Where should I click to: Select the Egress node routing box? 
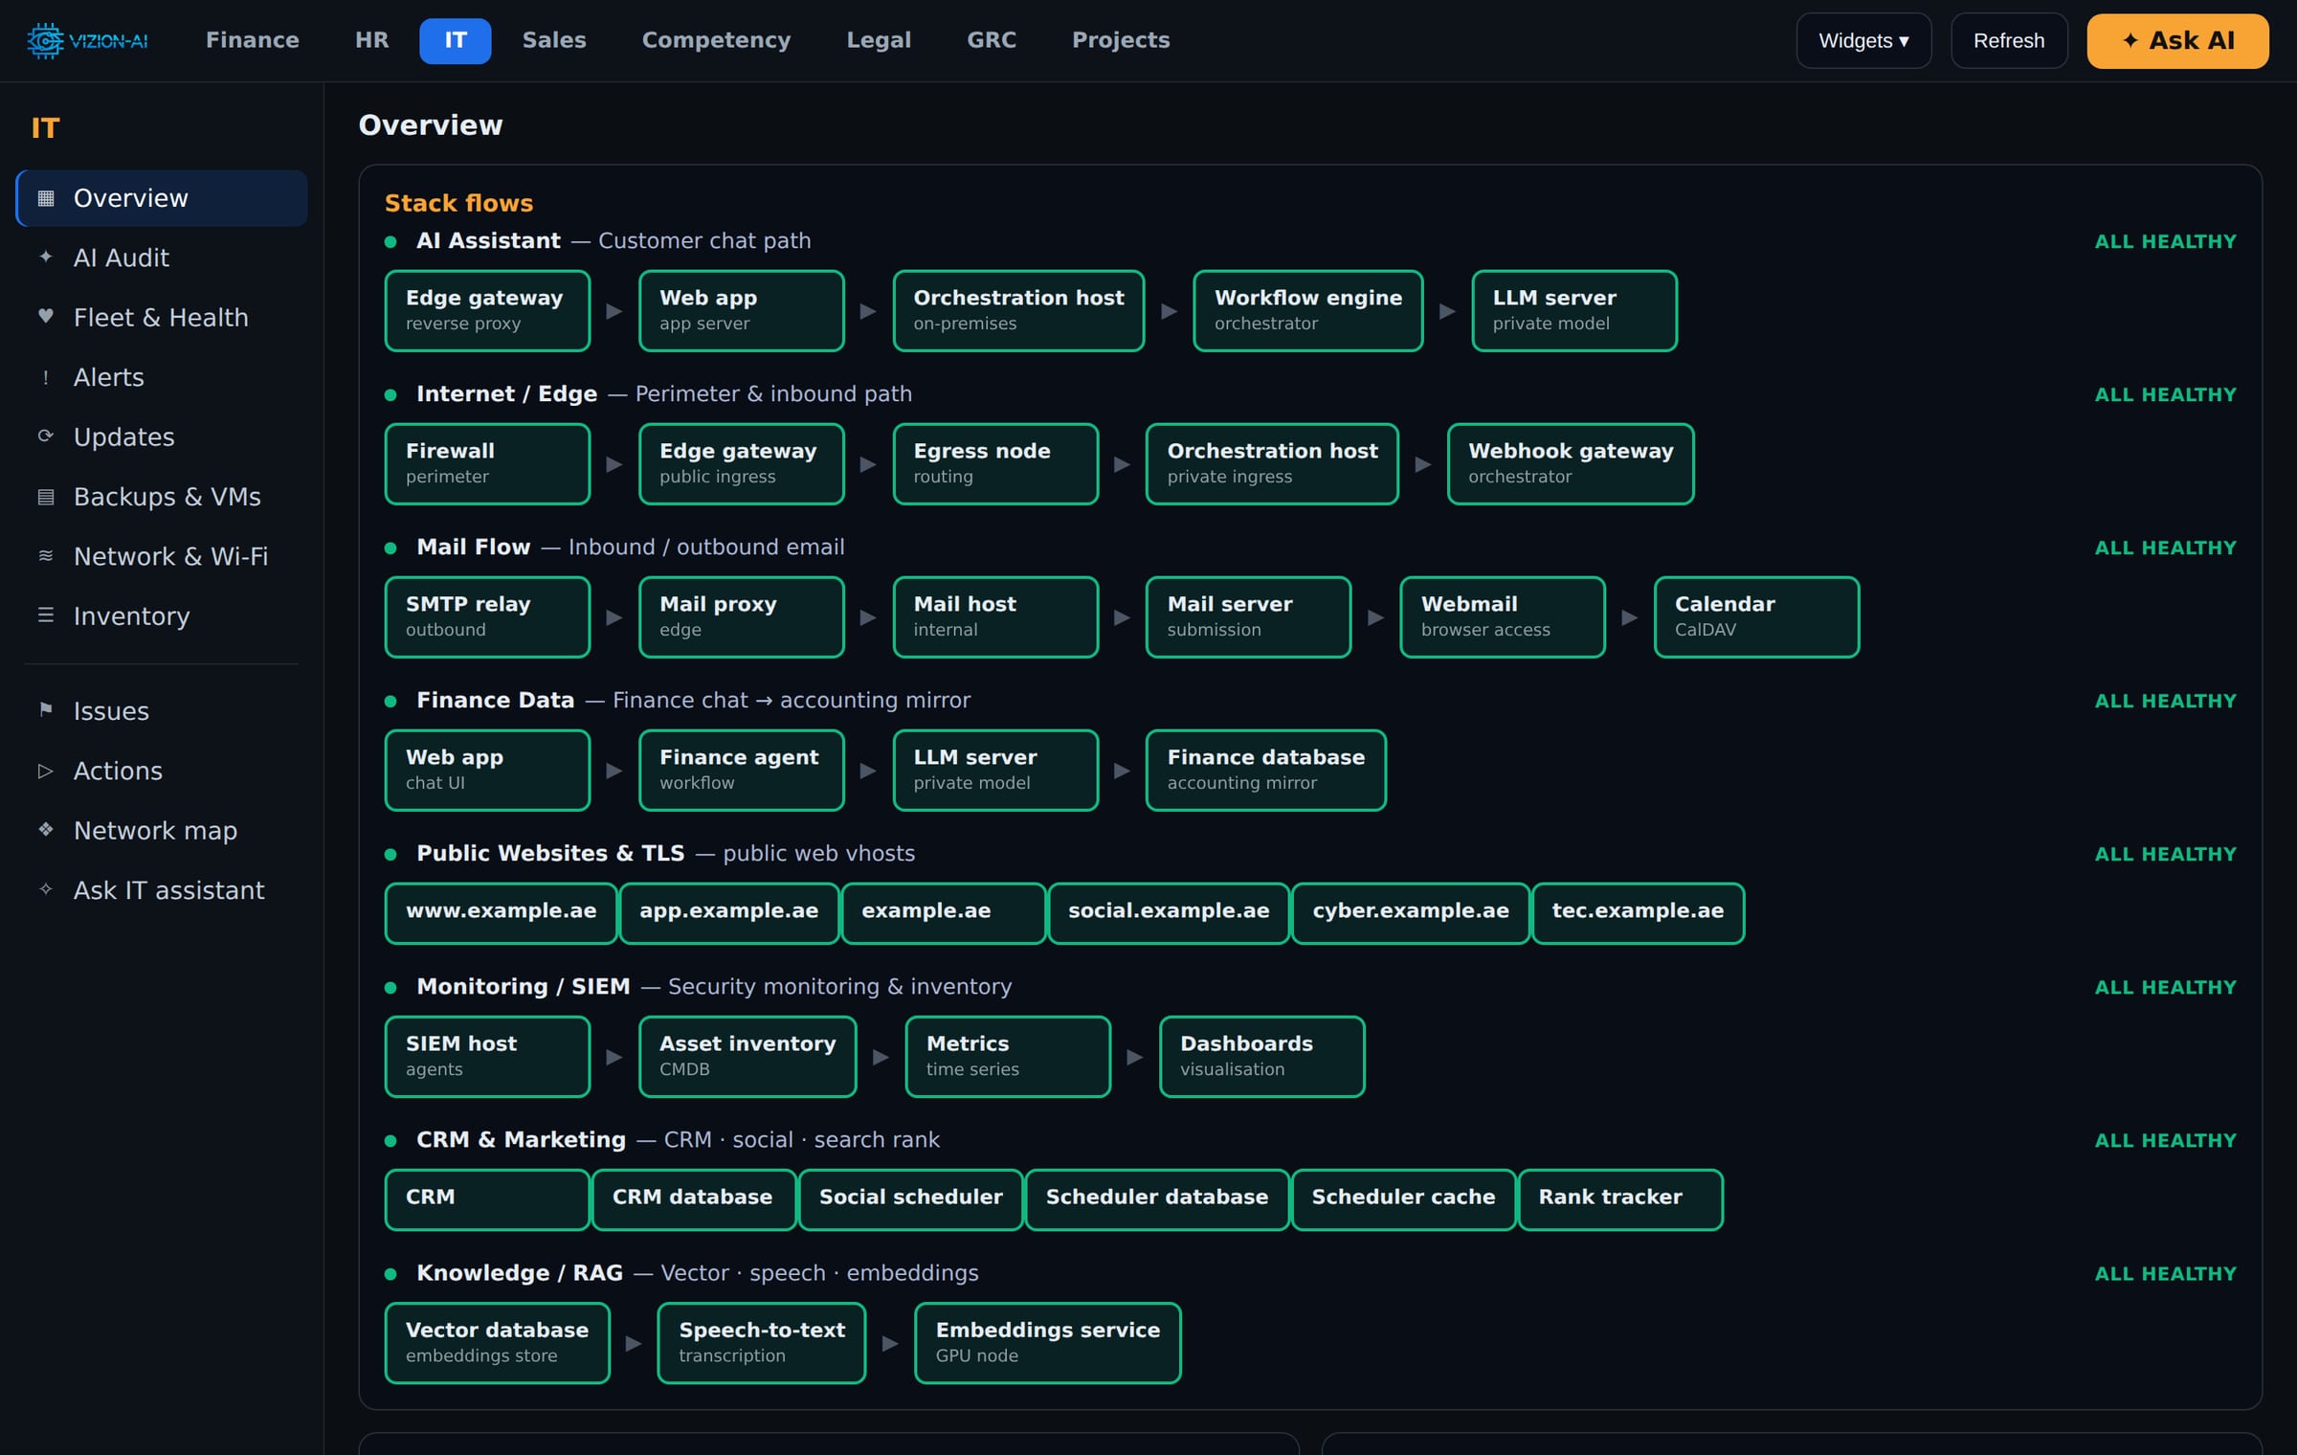[995, 463]
